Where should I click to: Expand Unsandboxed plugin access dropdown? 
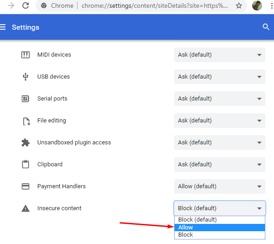[219, 143]
